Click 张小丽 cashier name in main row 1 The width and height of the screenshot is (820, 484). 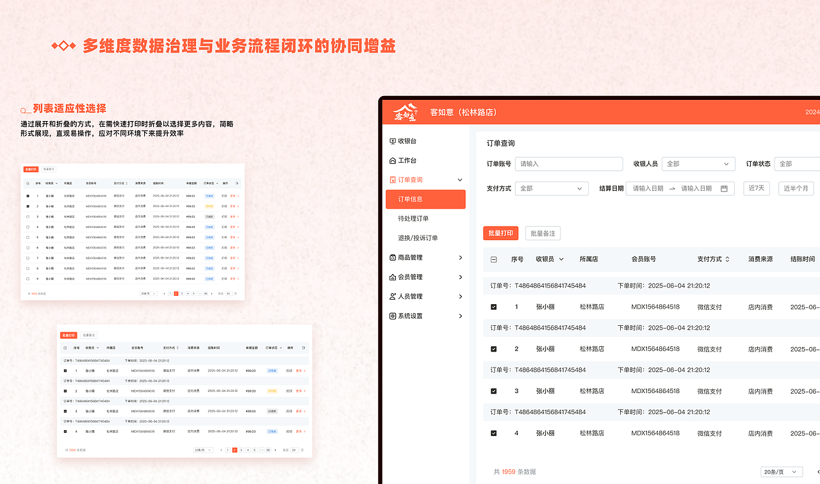[546, 307]
